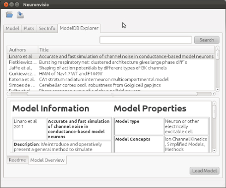Viewport: 226px width, 188px height.
Task: Click the Model Type property cell
Action: [x=139, y=126]
